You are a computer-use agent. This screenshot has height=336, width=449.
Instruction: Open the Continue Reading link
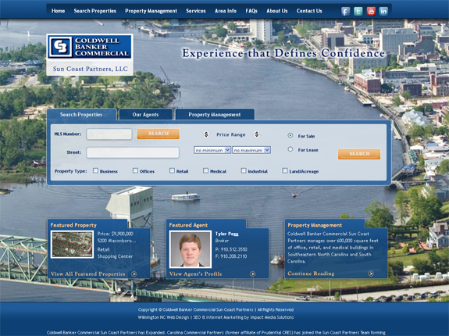311,273
